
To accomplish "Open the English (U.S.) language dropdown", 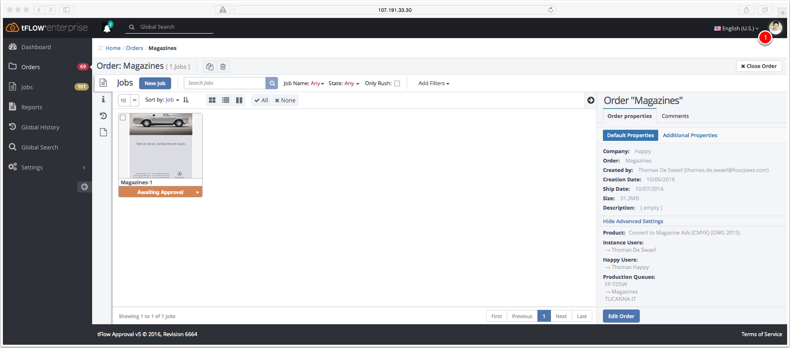I will click(737, 28).
